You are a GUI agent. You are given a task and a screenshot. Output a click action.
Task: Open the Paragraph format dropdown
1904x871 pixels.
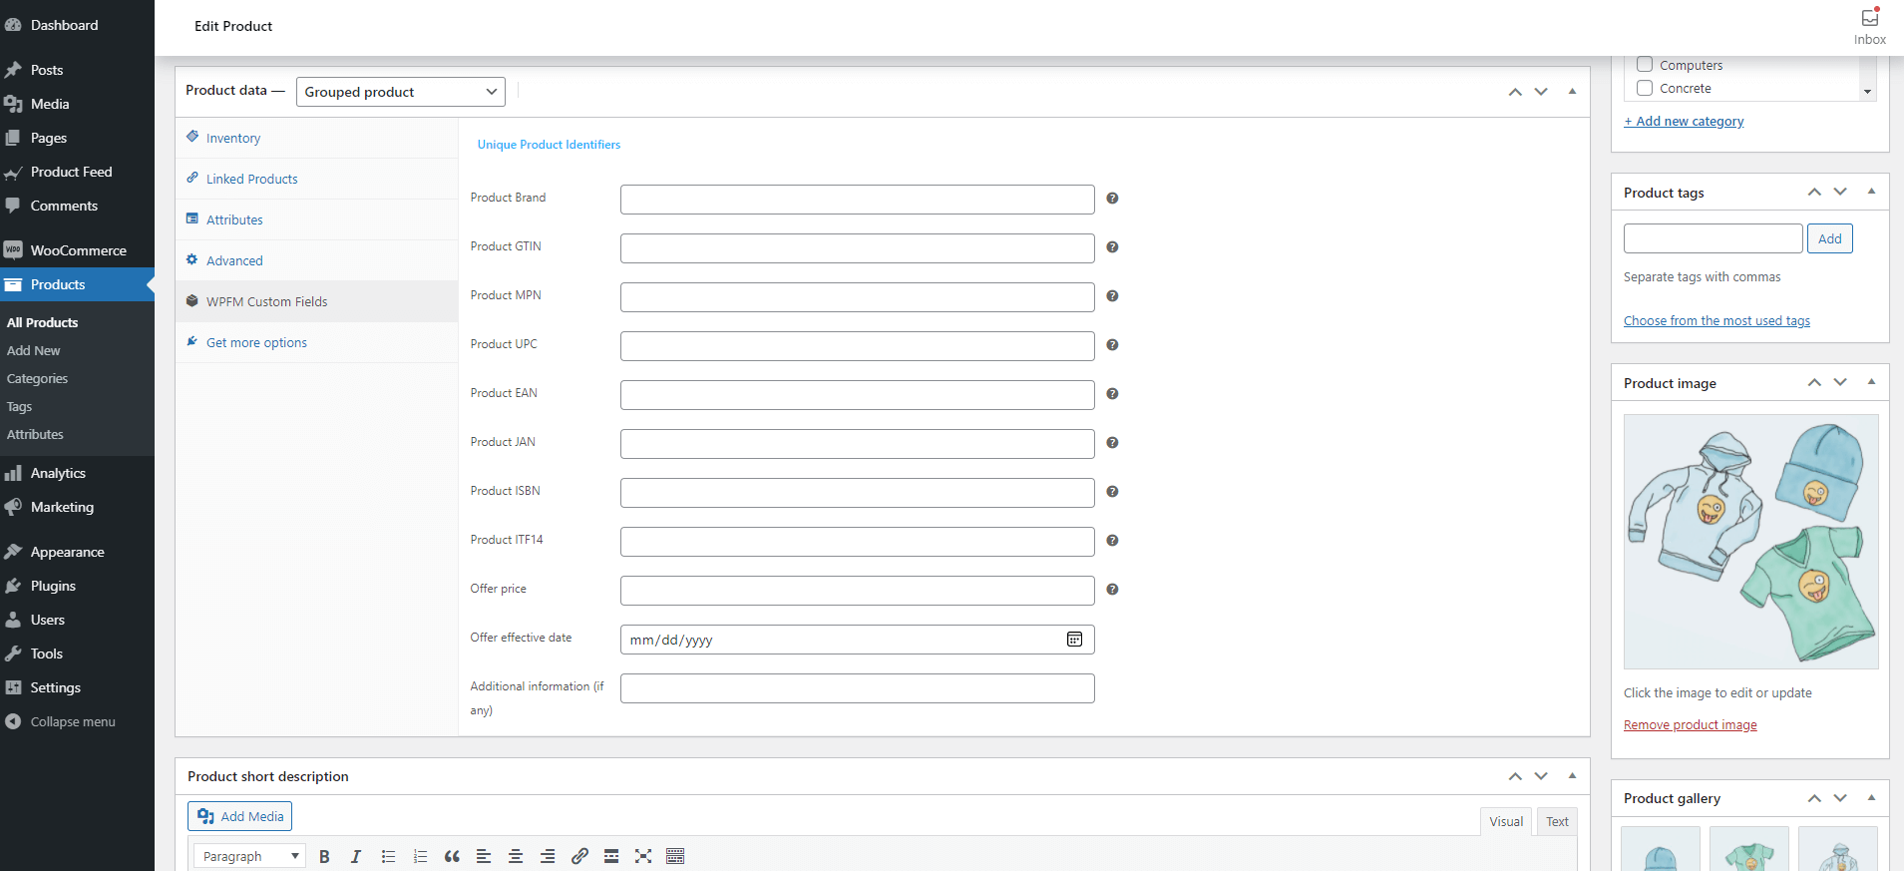click(249, 856)
